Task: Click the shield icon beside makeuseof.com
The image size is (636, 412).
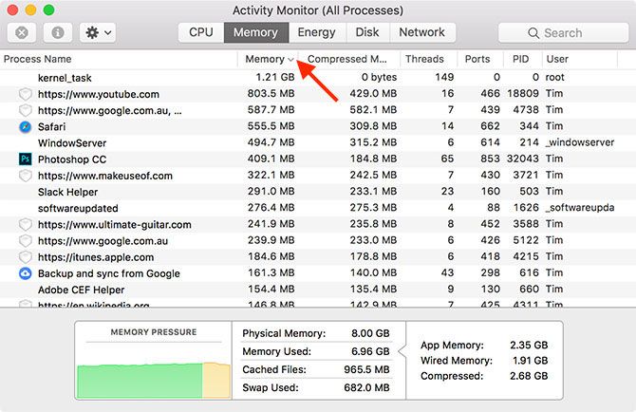Action: [26, 176]
